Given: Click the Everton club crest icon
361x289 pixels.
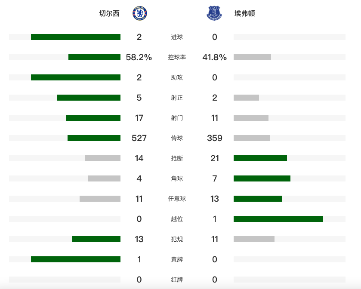Looking at the screenshot, I should [x=214, y=13].
